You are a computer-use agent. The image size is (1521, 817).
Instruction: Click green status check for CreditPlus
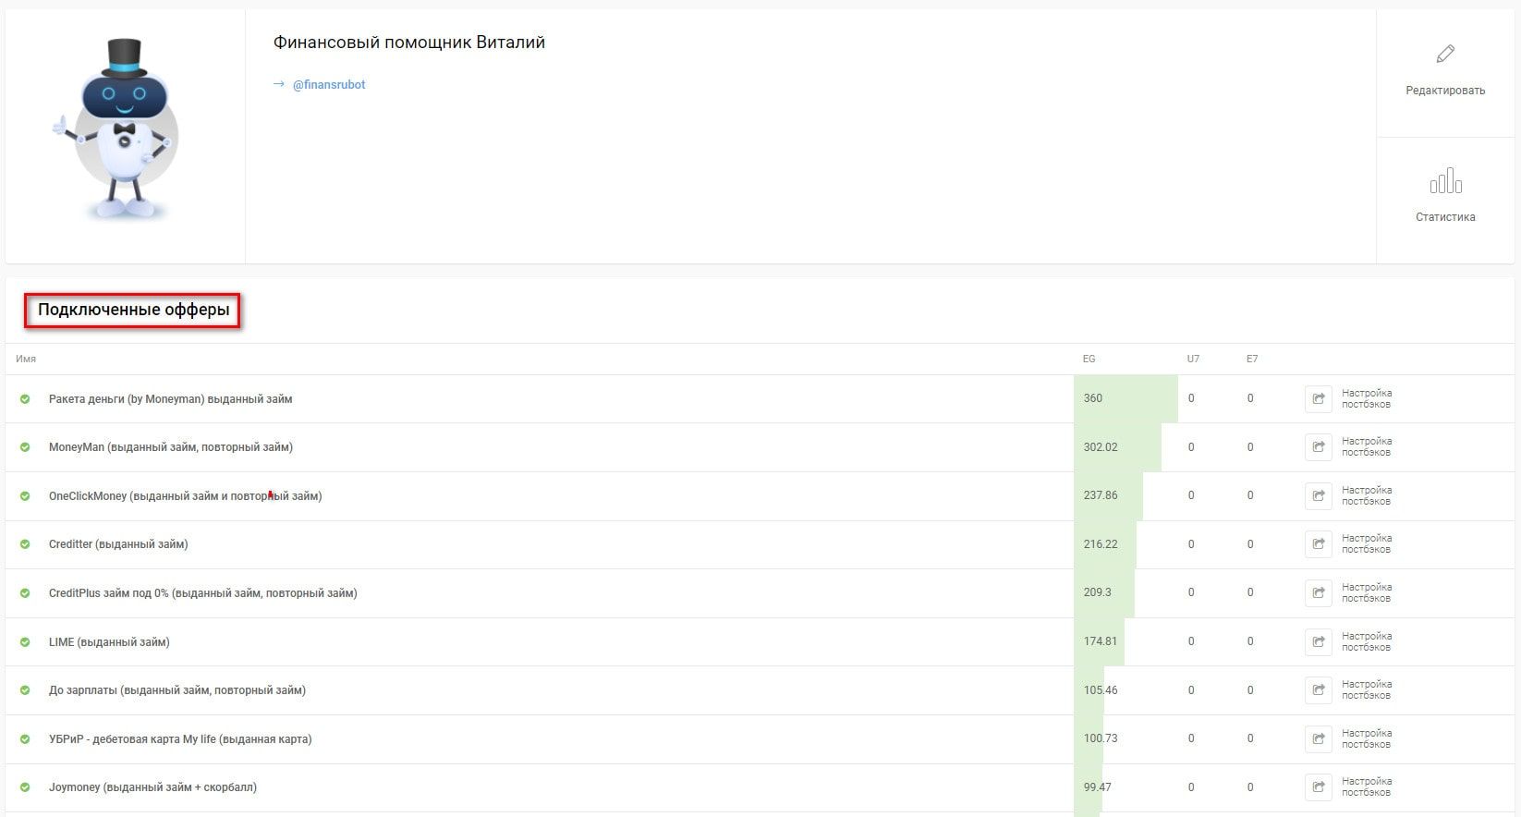pyautogui.click(x=25, y=593)
